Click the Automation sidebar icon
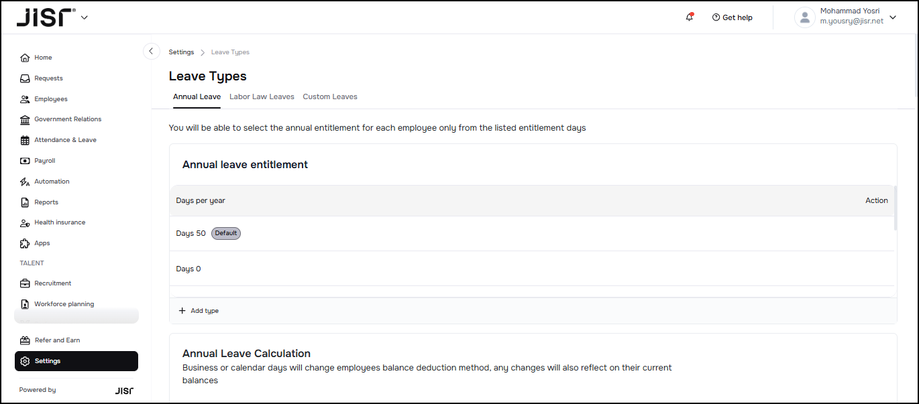 25,182
